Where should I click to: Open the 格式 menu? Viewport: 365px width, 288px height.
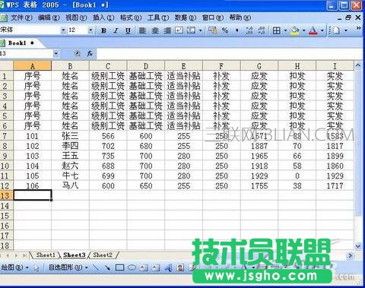tap(131, 17)
